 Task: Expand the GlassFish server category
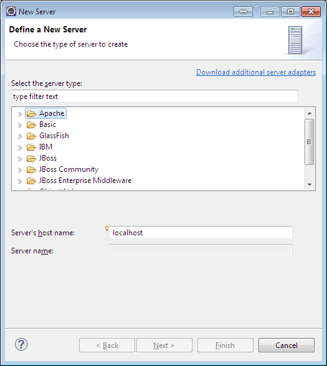pyautogui.click(x=20, y=136)
